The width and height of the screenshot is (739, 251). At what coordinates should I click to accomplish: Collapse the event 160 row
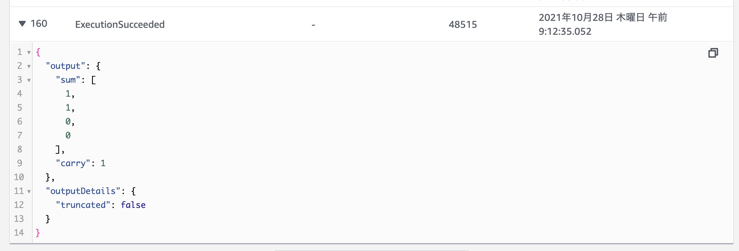click(x=22, y=24)
